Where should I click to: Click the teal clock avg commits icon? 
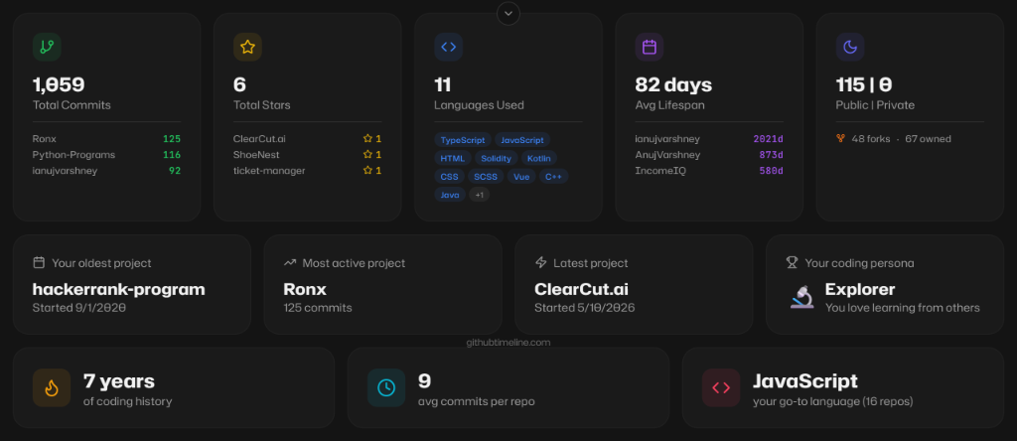tap(386, 387)
